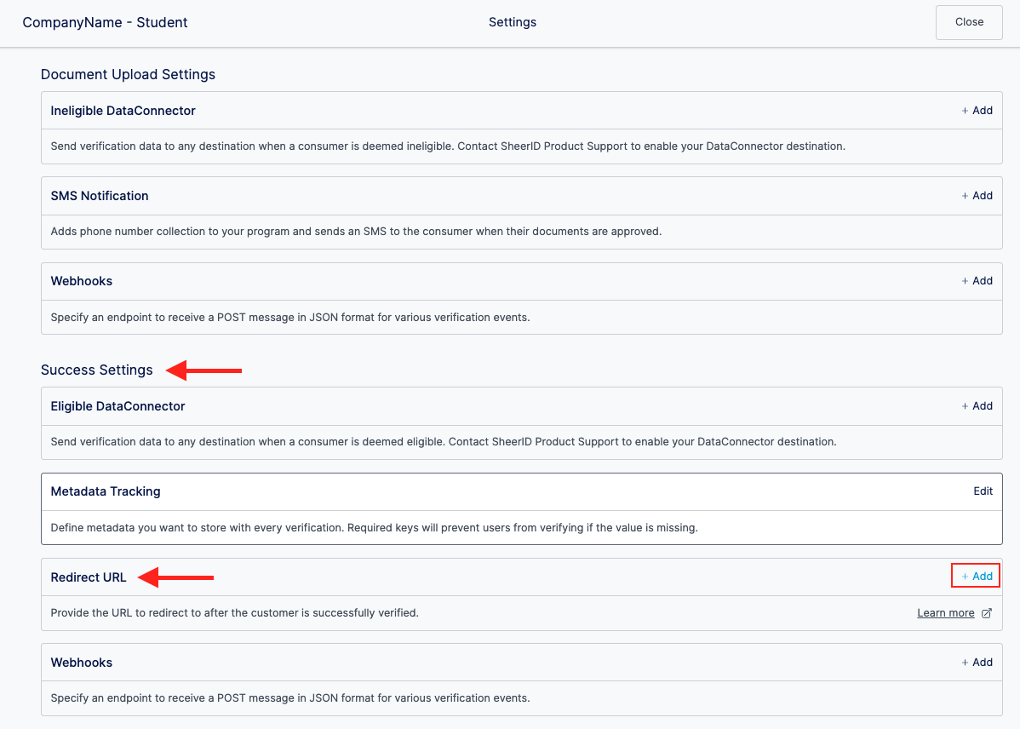Click the Document Upload Settings heading
Image resolution: width=1020 pixels, height=729 pixels.
coord(128,75)
